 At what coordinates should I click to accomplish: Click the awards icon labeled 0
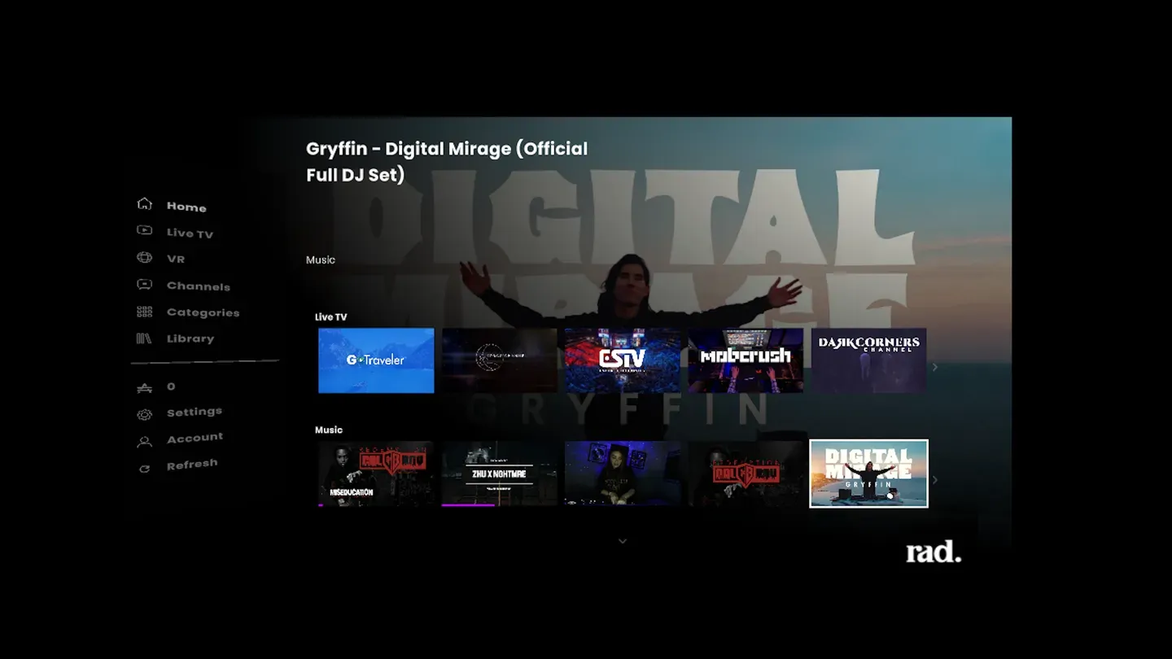tap(144, 387)
